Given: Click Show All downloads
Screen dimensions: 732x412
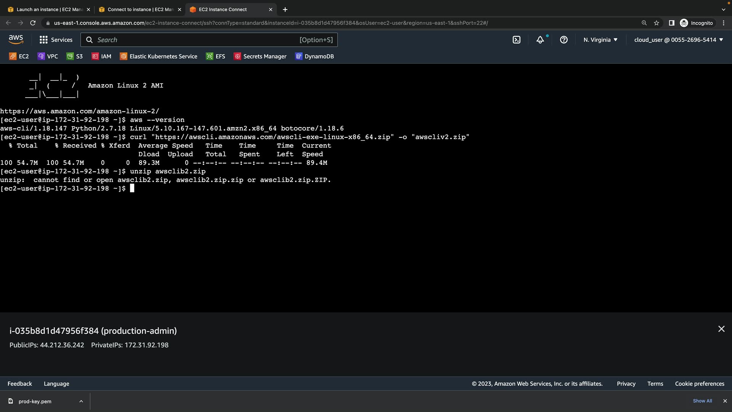Looking at the screenshot, I should point(702,401).
